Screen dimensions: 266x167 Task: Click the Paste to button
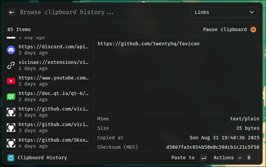tap(183, 158)
